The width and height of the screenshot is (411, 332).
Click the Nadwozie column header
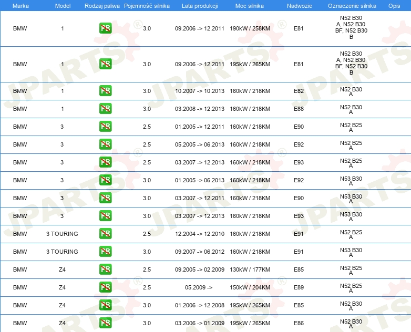coord(300,6)
